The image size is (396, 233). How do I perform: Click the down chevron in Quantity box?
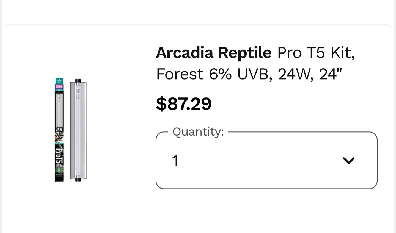[x=348, y=160]
